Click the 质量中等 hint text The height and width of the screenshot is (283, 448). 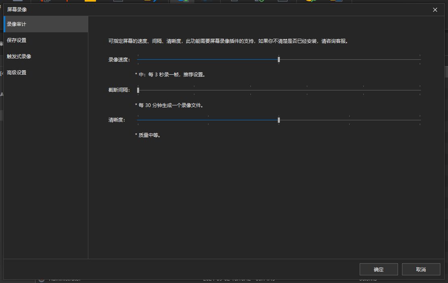click(x=148, y=135)
